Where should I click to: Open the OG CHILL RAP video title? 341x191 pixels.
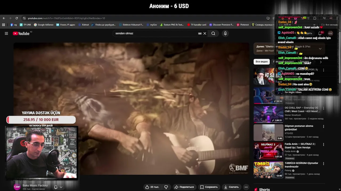(x=303, y=110)
